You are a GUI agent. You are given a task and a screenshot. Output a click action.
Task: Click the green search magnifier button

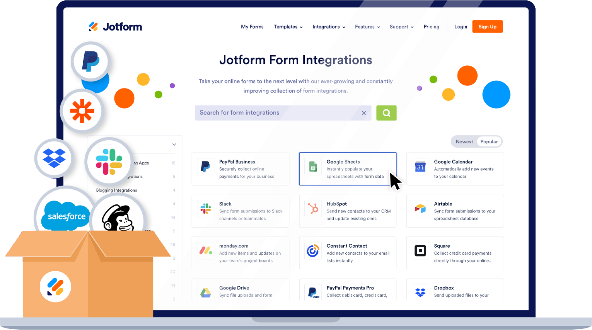[x=386, y=113]
